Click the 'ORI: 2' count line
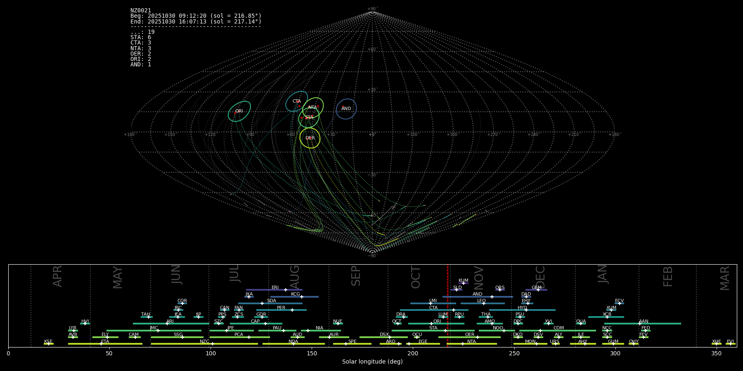 pyautogui.click(x=141, y=59)
